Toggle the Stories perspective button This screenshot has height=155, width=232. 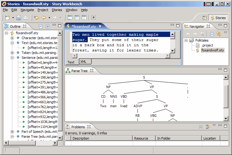coord(218,18)
